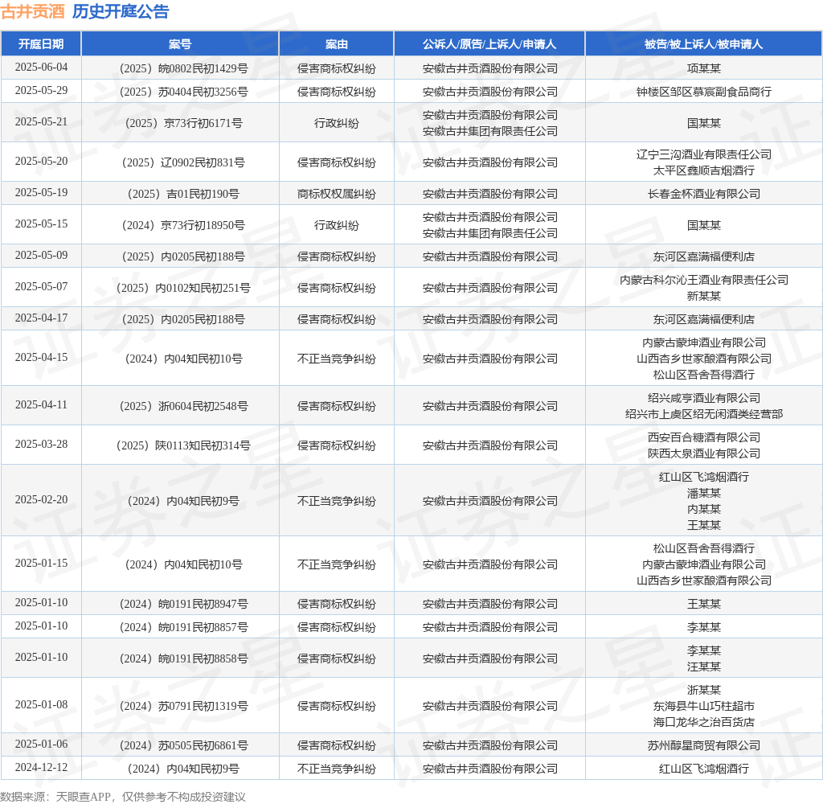This screenshot has width=823, height=804.
Task: Click date cell 2025-05-09
Action: [41, 255]
